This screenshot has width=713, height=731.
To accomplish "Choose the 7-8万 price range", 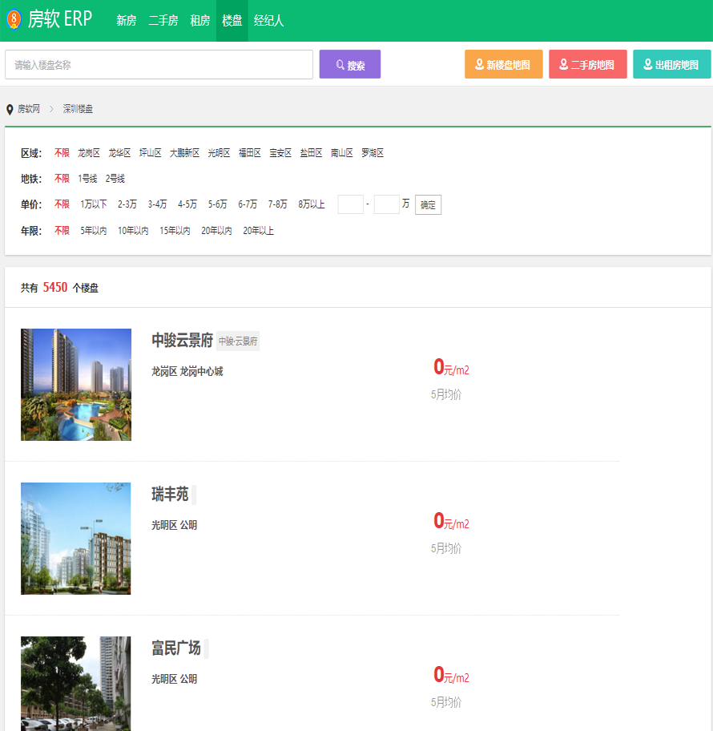I will [278, 204].
